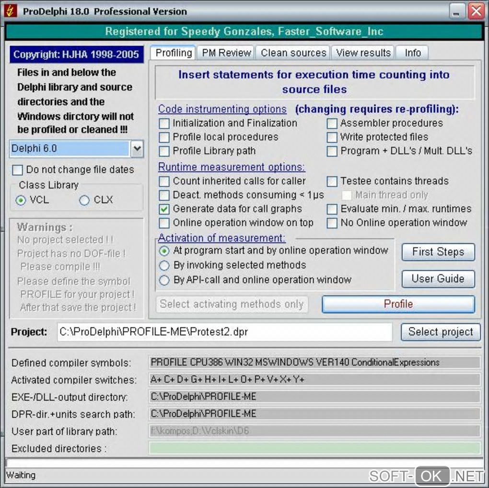The width and height of the screenshot is (489, 488).
Task: Select At program start and by online operation window
Action: click(164, 250)
